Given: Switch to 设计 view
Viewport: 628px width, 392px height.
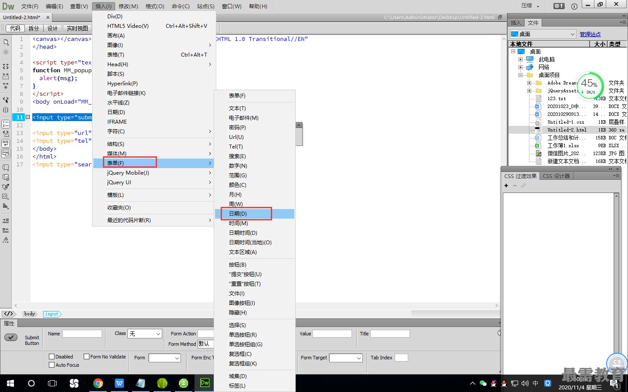Looking at the screenshot, I should click(x=52, y=28).
